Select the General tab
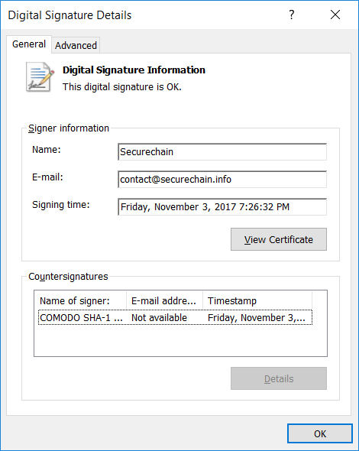Image resolution: width=359 pixels, height=451 pixels. (x=29, y=44)
